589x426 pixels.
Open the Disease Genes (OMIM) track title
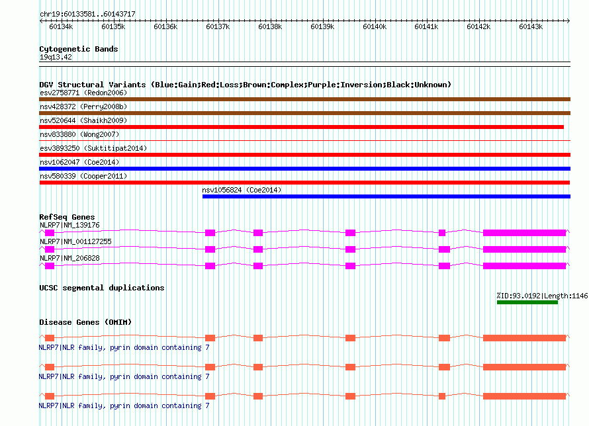(x=85, y=322)
